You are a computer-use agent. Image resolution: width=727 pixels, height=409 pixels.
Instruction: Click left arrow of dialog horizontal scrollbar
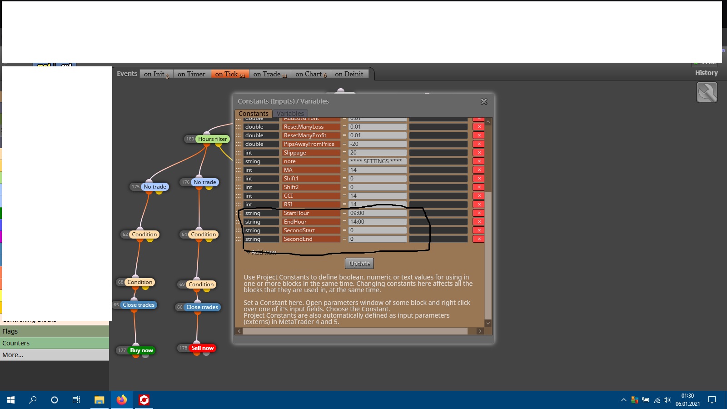point(239,331)
